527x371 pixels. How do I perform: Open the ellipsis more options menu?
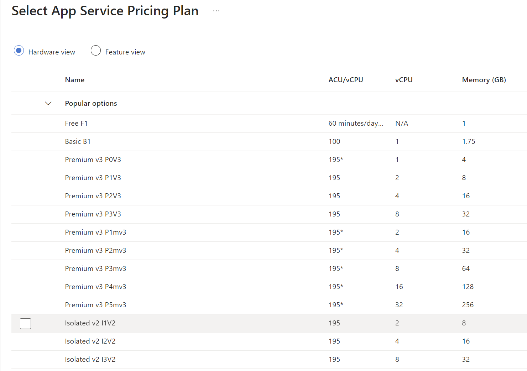[x=216, y=11]
